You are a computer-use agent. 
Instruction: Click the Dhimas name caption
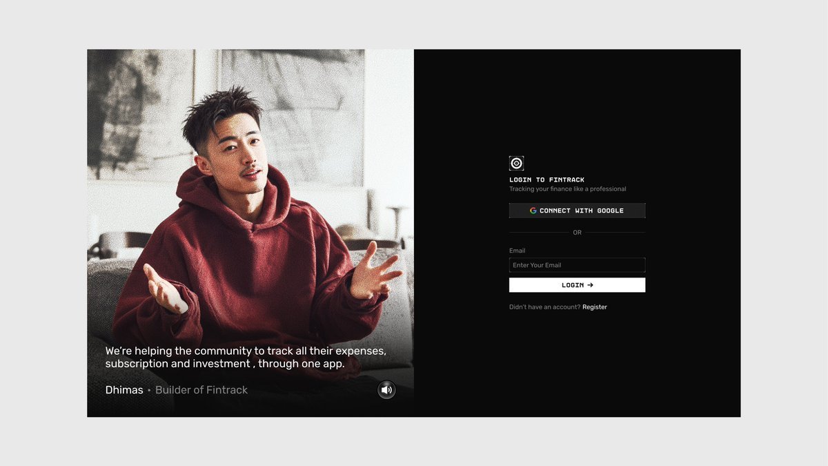click(124, 390)
